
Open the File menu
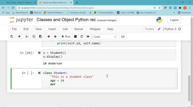(14, 29)
